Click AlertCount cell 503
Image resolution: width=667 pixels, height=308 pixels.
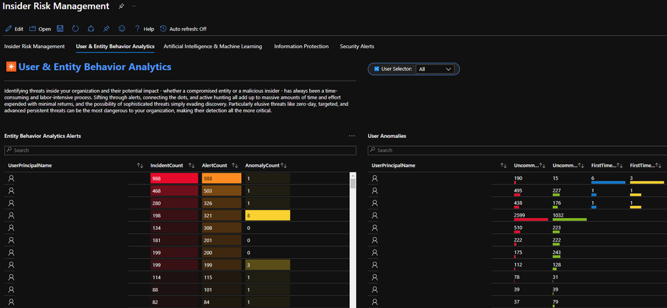coord(222,191)
